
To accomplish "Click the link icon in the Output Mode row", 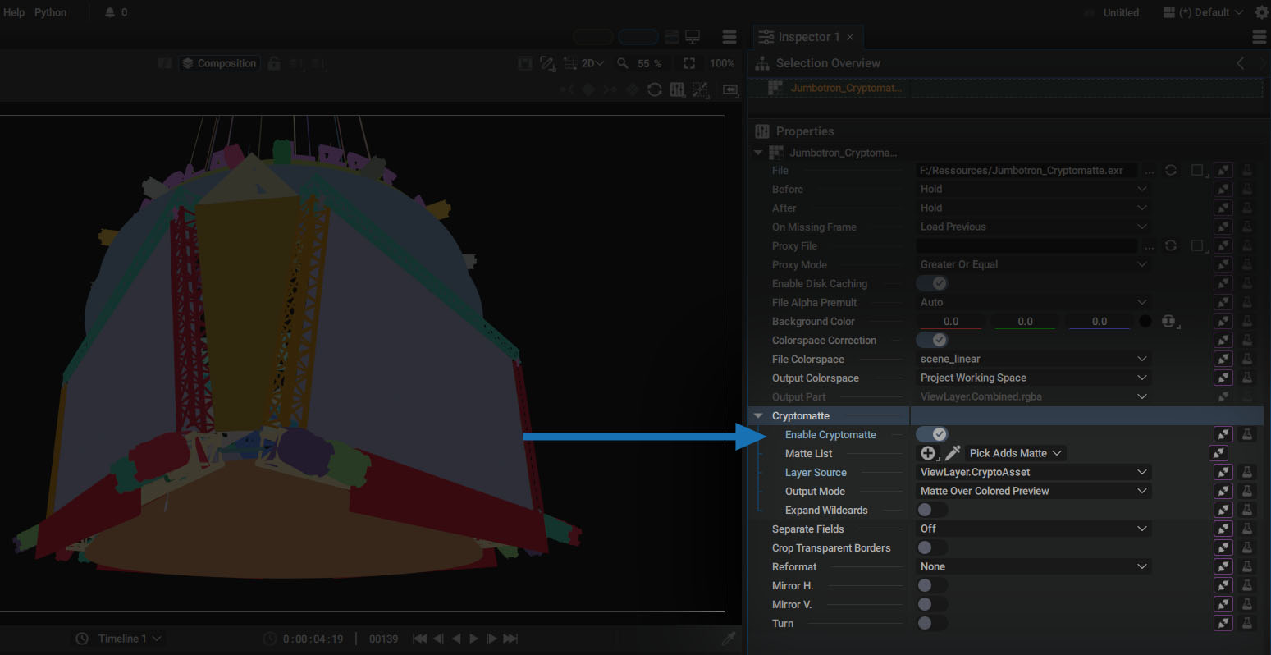I will click(x=1223, y=491).
